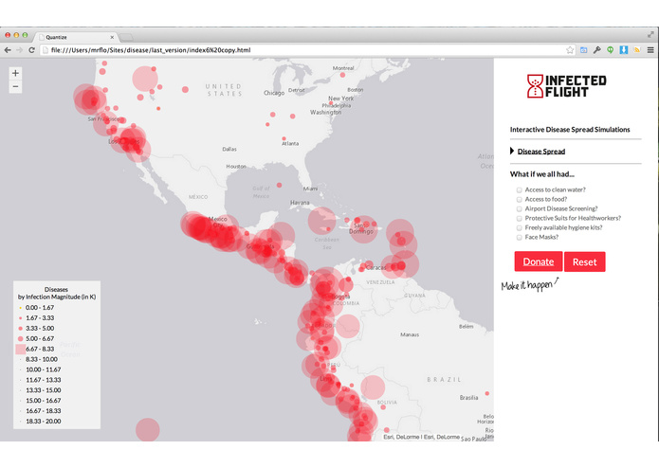Viewport: 659px width, 468px height.
Task: Click the 6.67 - 8.33 legend swatch
Action: point(21,350)
